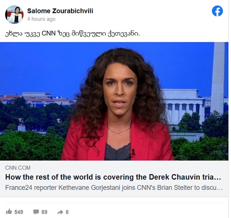This screenshot has width=231, height=218.
Task: Open the Derek Chauvin trial headline link
Action: (113, 177)
